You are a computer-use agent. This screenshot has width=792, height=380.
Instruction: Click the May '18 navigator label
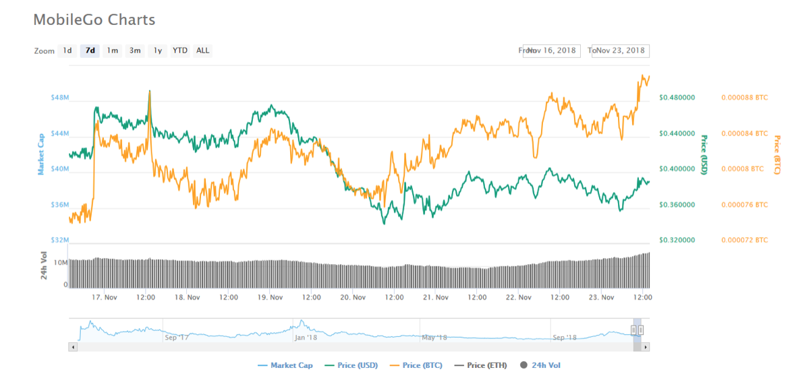pos(434,338)
